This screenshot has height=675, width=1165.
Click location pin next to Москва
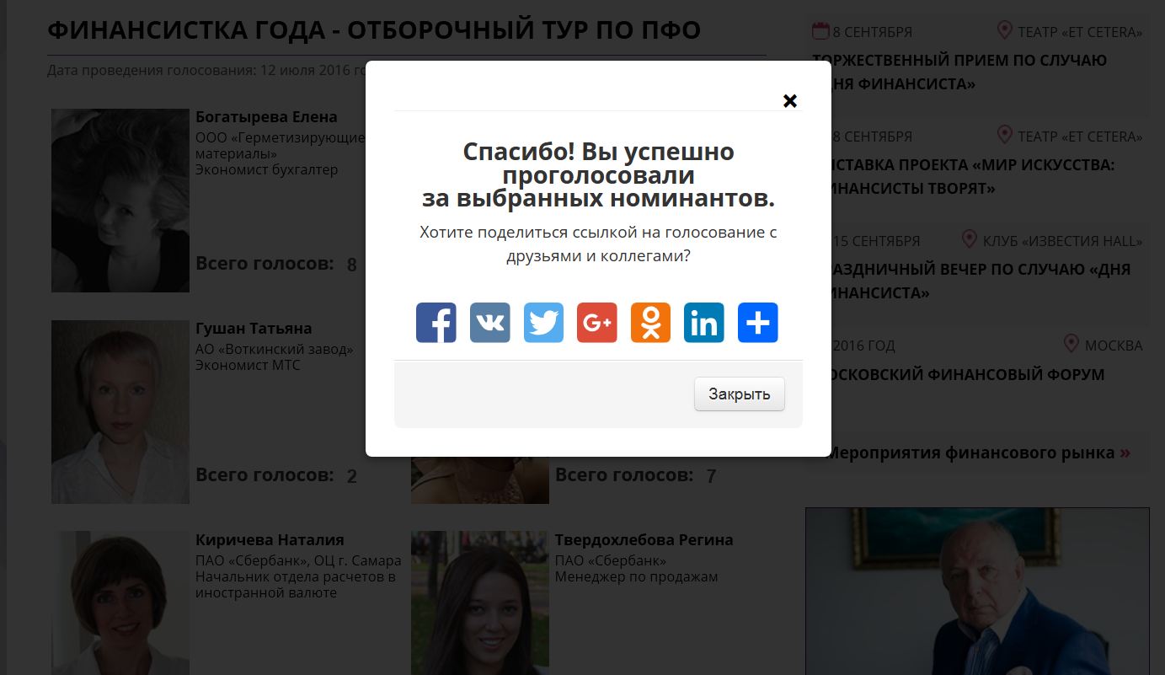point(1071,344)
